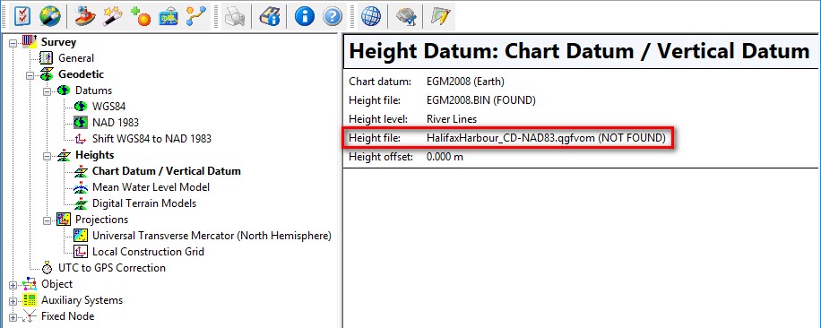Click the question mark help icon
This screenshot has width=821, height=328.
click(332, 16)
